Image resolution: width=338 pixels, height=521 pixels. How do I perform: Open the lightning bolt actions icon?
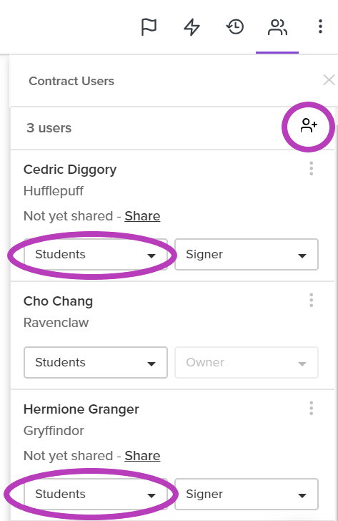click(192, 27)
